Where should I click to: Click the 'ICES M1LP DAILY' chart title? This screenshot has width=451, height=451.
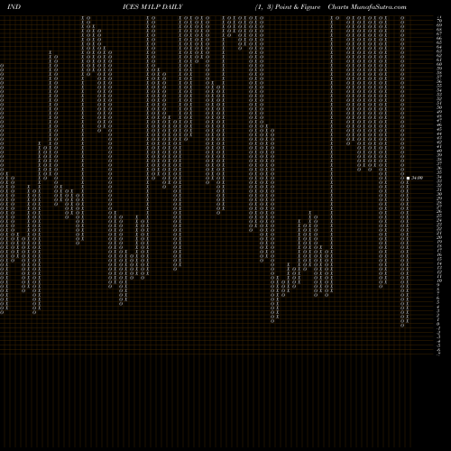(x=152, y=6)
